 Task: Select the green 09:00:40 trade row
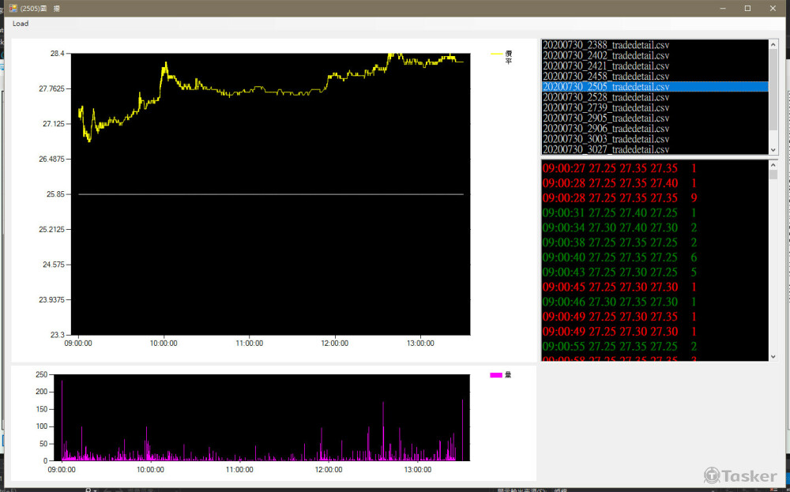(620, 257)
